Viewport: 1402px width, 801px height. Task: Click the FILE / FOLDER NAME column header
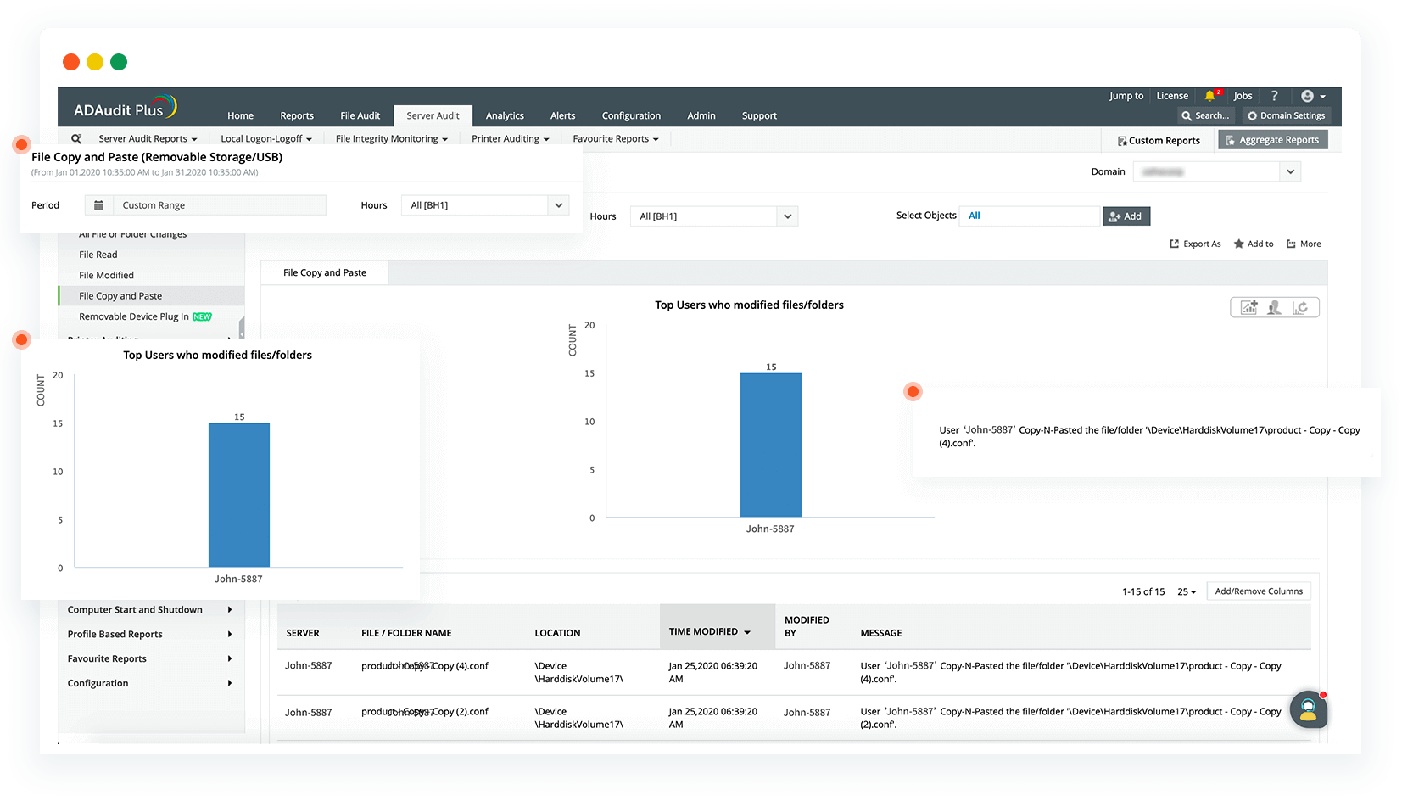click(406, 633)
